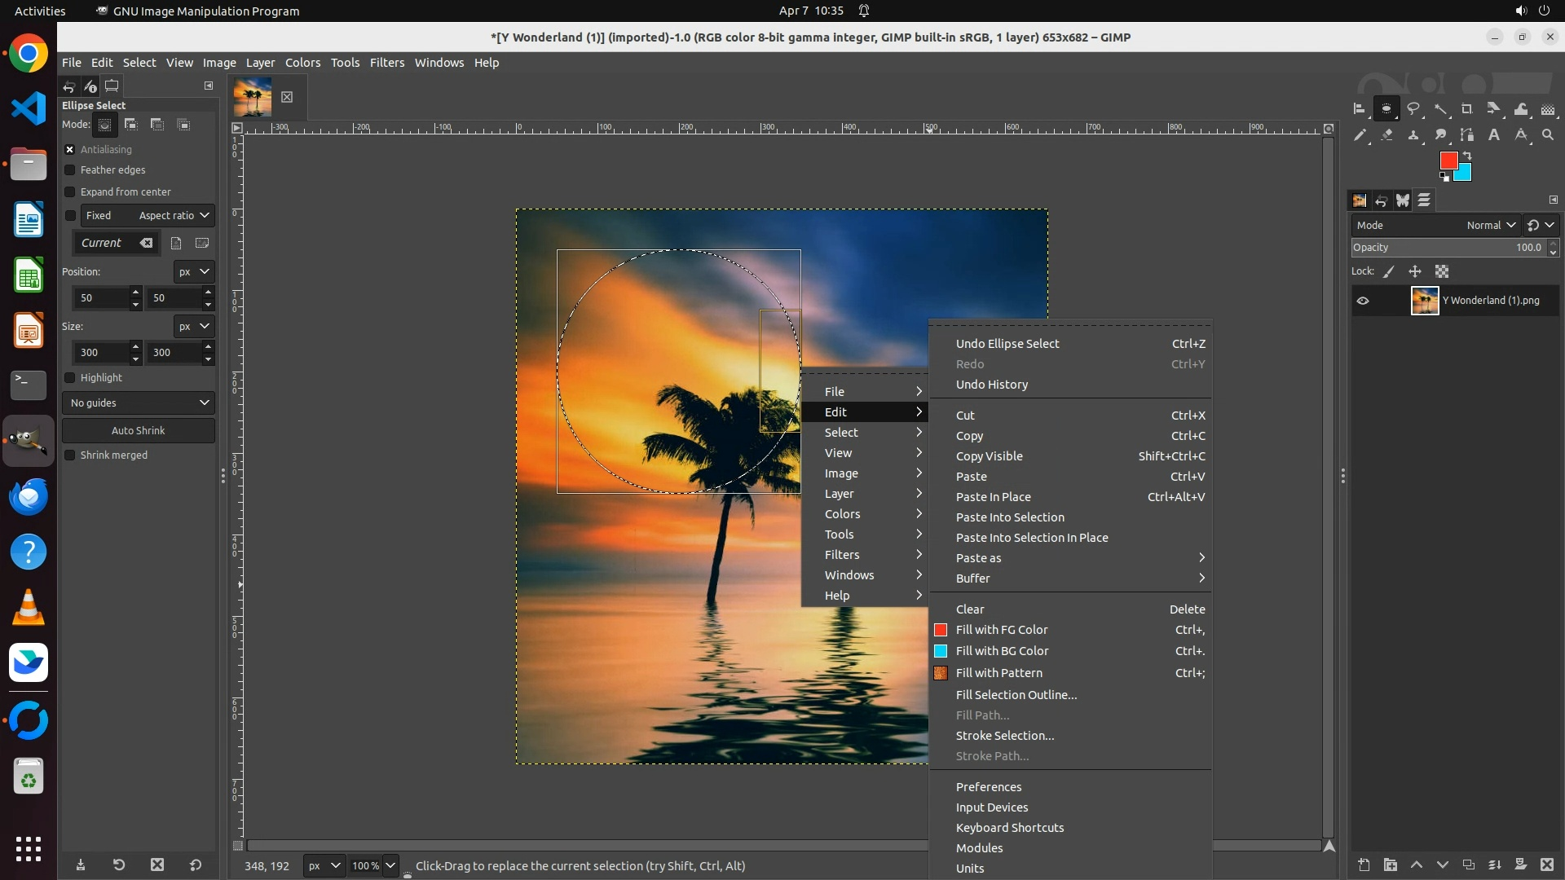Toggle Expand from center option
The image size is (1565, 880).
(x=70, y=192)
